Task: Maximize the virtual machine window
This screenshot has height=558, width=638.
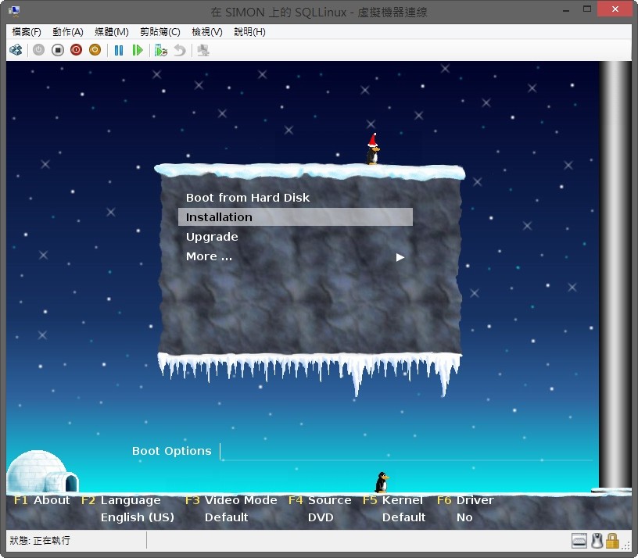Action: pyautogui.click(x=586, y=9)
